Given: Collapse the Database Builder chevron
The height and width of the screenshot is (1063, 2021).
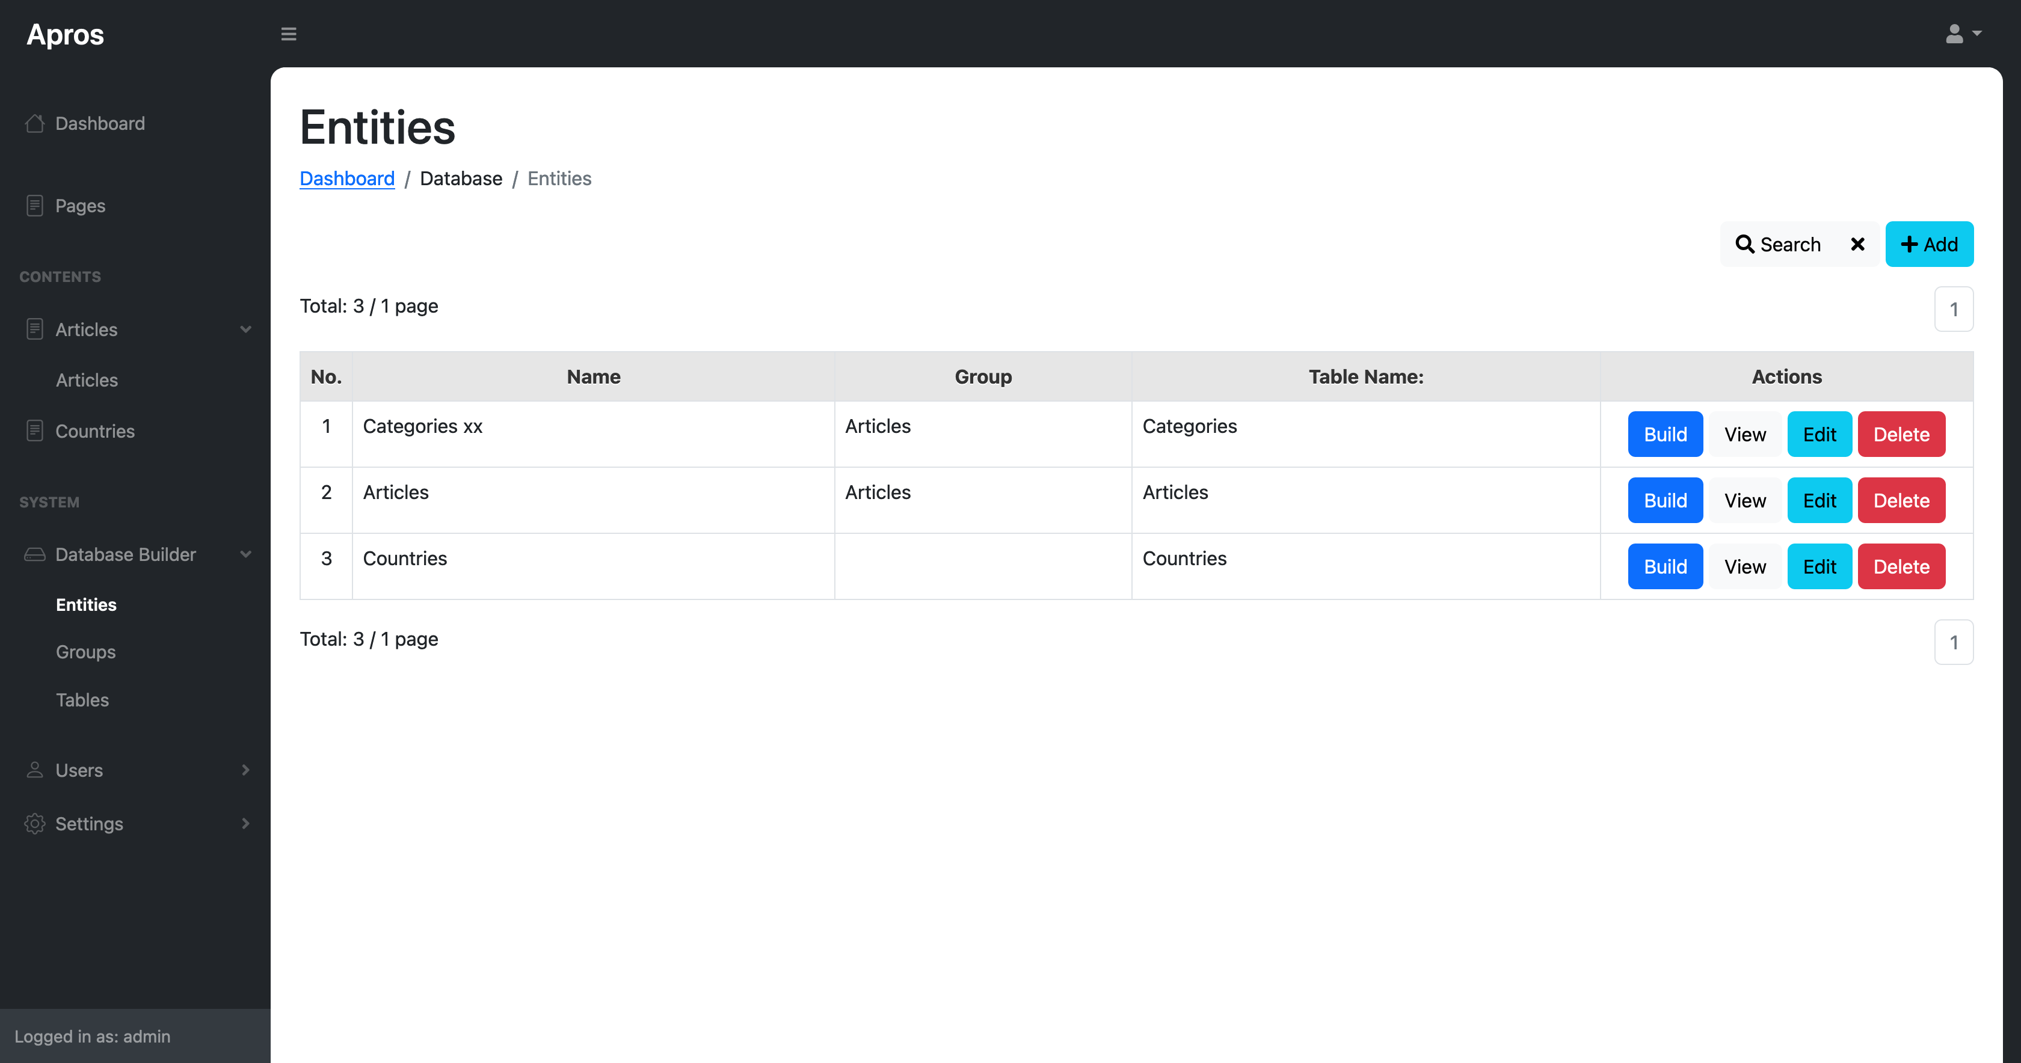Looking at the screenshot, I should pos(245,554).
